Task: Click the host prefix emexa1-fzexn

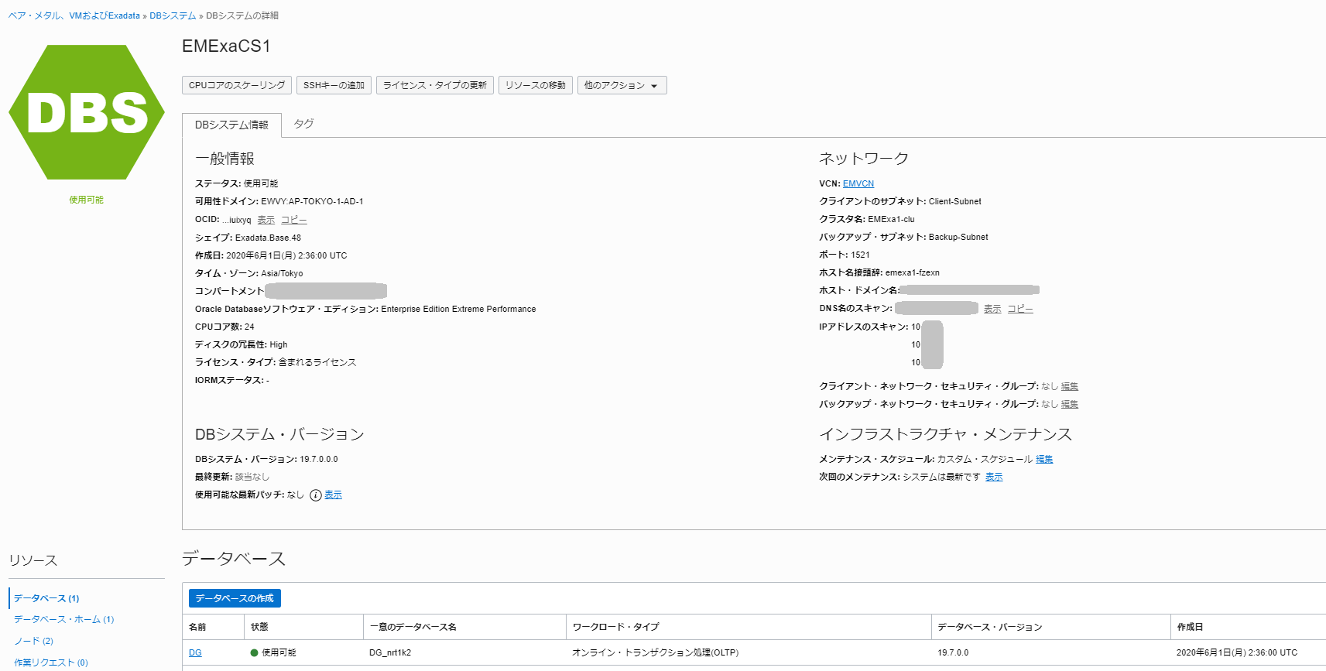Action: [913, 272]
